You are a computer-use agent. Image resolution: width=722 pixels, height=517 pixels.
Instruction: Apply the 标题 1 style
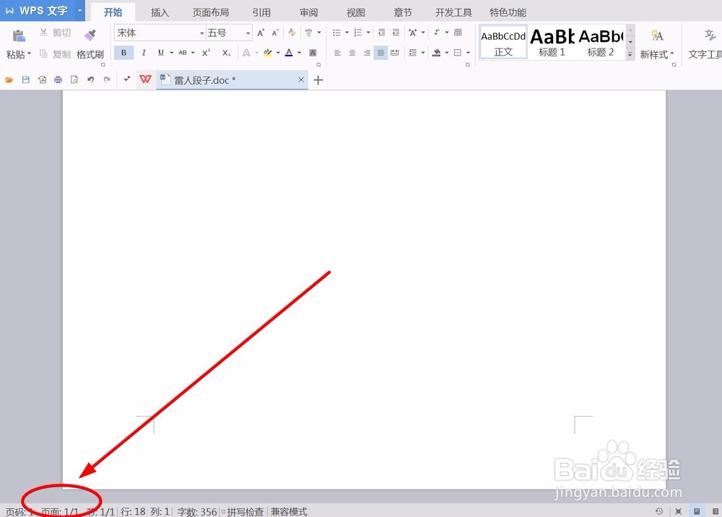[552, 42]
